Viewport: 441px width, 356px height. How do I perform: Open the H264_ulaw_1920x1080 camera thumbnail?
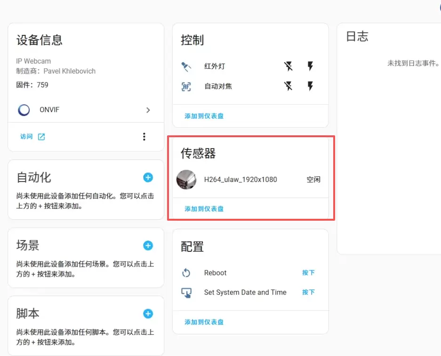pyautogui.click(x=186, y=180)
